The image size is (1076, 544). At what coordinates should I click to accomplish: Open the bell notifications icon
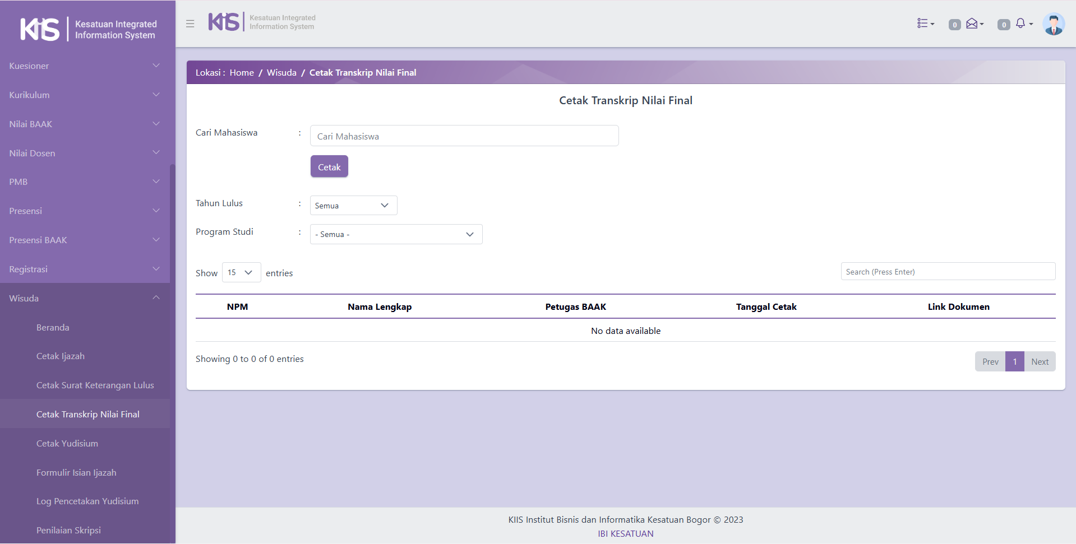(x=1022, y=24)
